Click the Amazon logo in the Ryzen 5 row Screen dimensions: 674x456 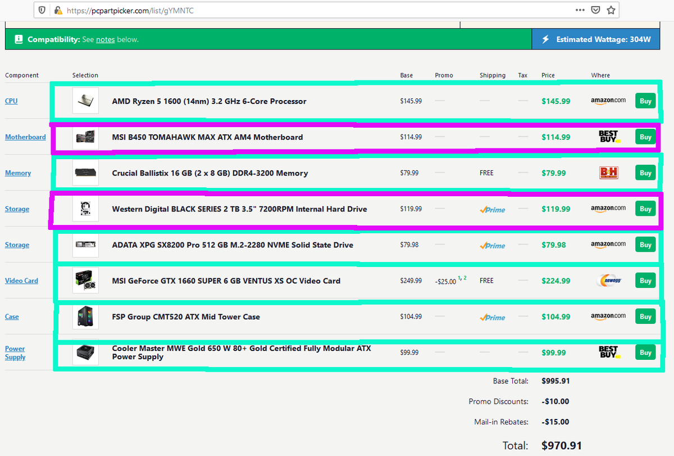[608, 101]
